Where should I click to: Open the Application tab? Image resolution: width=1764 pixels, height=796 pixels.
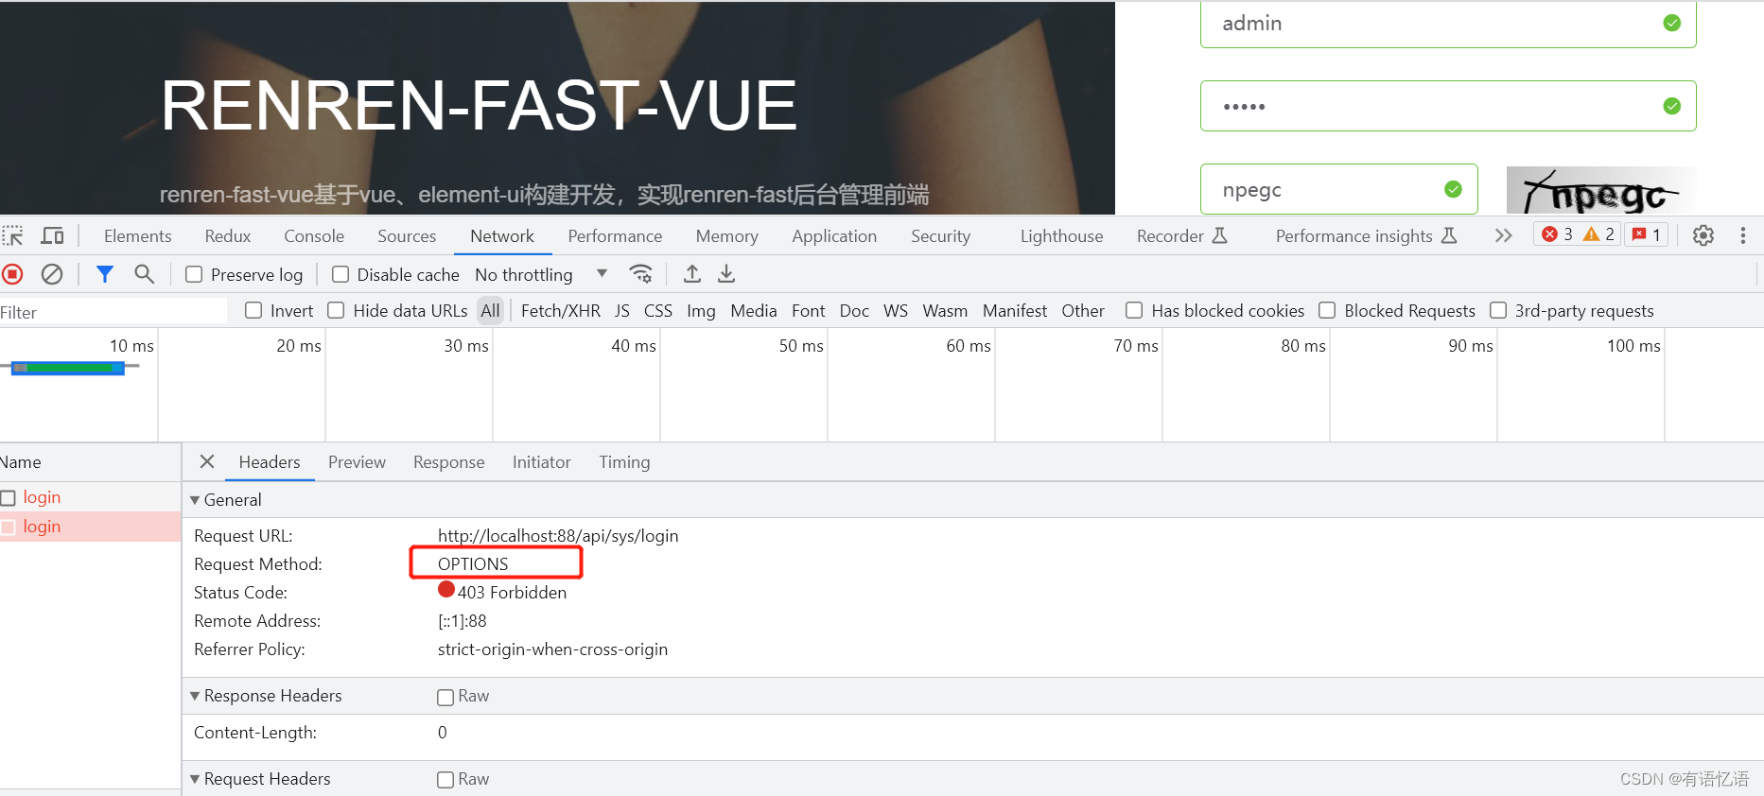coord(834,236)
